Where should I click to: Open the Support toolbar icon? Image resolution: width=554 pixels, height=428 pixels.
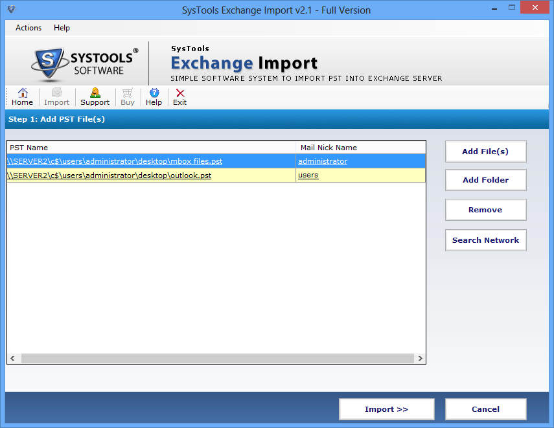(95, 97)
